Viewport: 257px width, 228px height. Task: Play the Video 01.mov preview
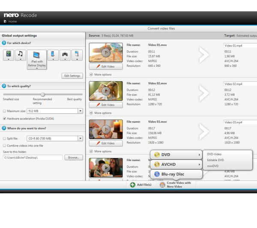point(106,53)
